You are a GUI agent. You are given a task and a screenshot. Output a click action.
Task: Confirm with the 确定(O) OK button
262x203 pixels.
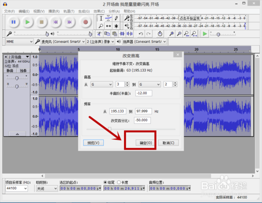146,143
